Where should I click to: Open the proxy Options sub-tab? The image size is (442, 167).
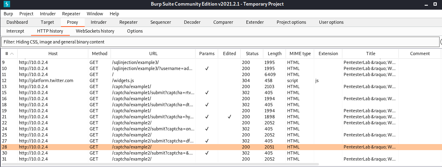(135, 31)
